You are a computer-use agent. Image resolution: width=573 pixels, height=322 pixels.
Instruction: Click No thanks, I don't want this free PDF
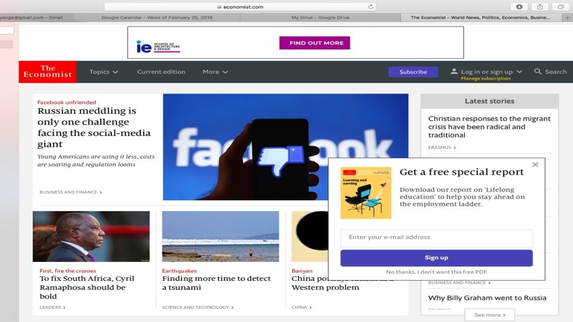(436, 272)
